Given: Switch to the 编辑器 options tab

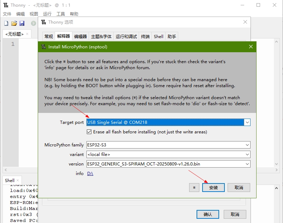Looking at the screenshot, I should [x=80, y=36].
